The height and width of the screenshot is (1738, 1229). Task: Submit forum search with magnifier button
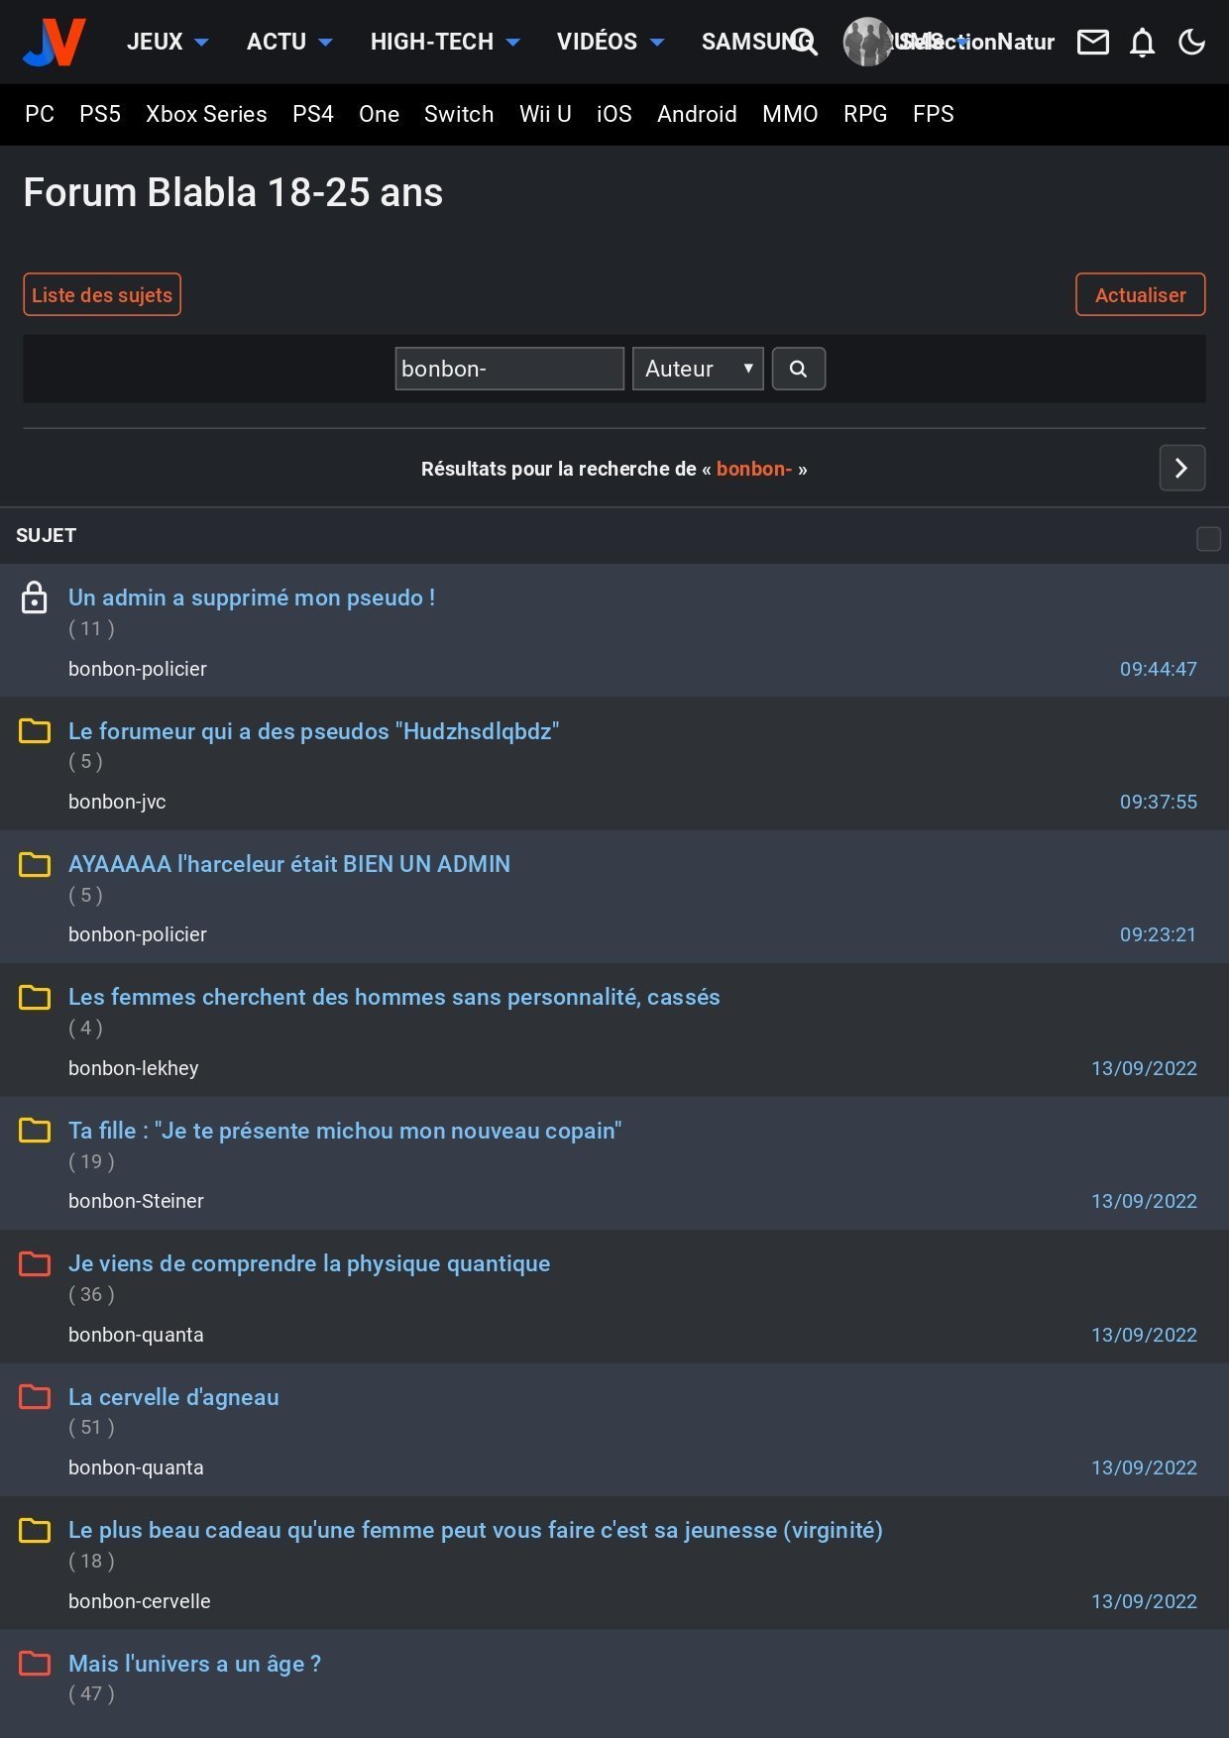click(798, 369)
